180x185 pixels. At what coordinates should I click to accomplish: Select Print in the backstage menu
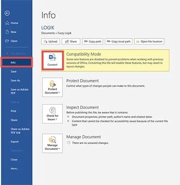click(x=14, y=111)
